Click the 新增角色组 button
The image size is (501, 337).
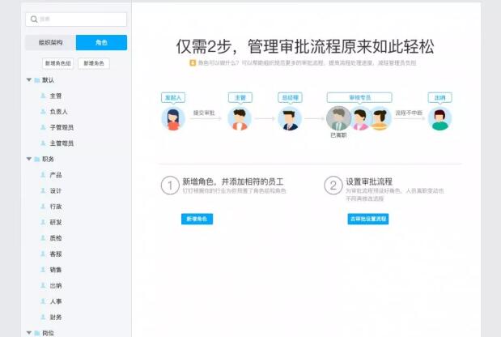pyautogui.click(x=57, y=63)
